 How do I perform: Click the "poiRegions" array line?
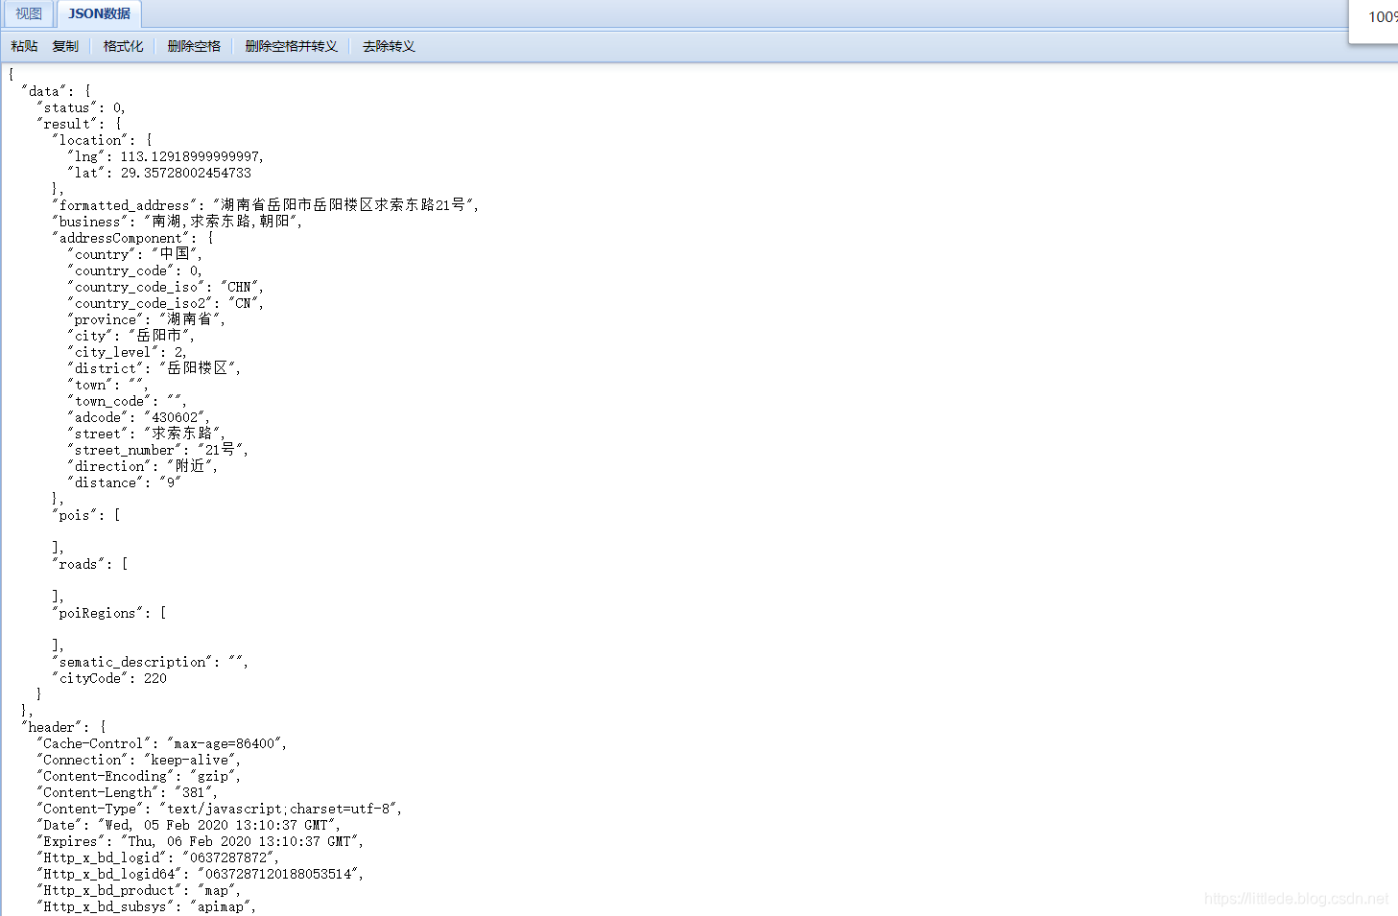tap(109, 614)
